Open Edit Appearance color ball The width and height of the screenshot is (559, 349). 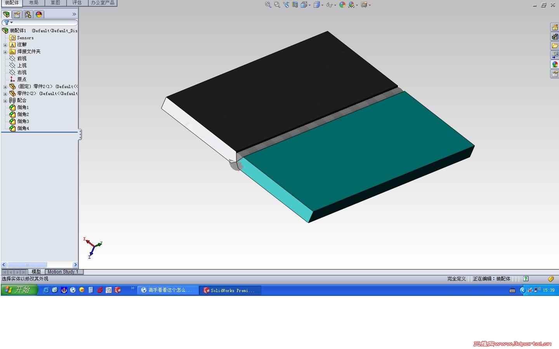342,5
